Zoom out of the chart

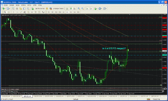click(x=83, y=9)
